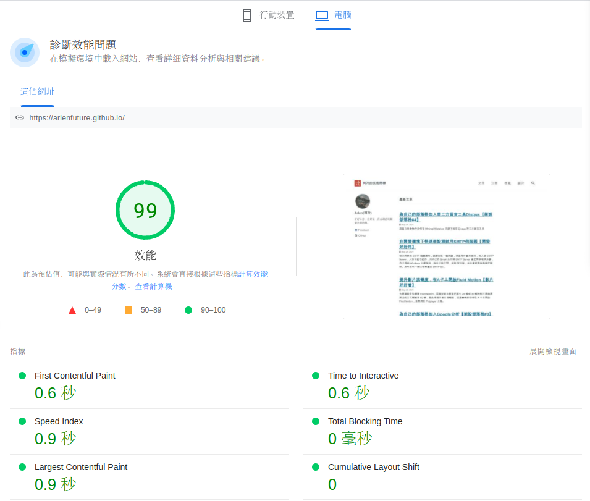Click the arlenfuture.github.io URL field
The height and width of the screenshot is (501, 590).
pyautogui.click(x=77, y=117)
